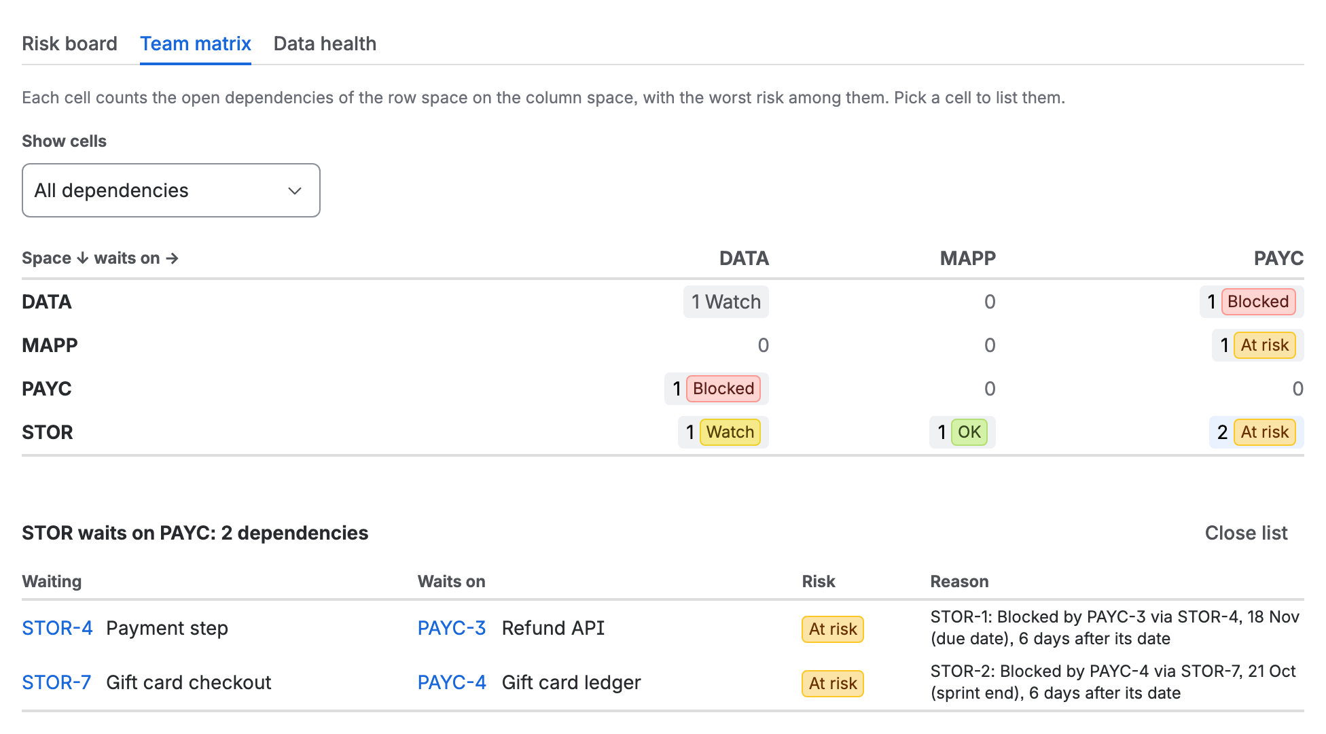Click the 'STOR waits on PAYC: 2 dependencies' heading
The image size is (1326, 734).
pos(195,533)
